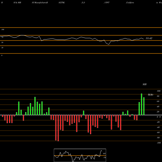Click the MR panel title label

(145, 84)
